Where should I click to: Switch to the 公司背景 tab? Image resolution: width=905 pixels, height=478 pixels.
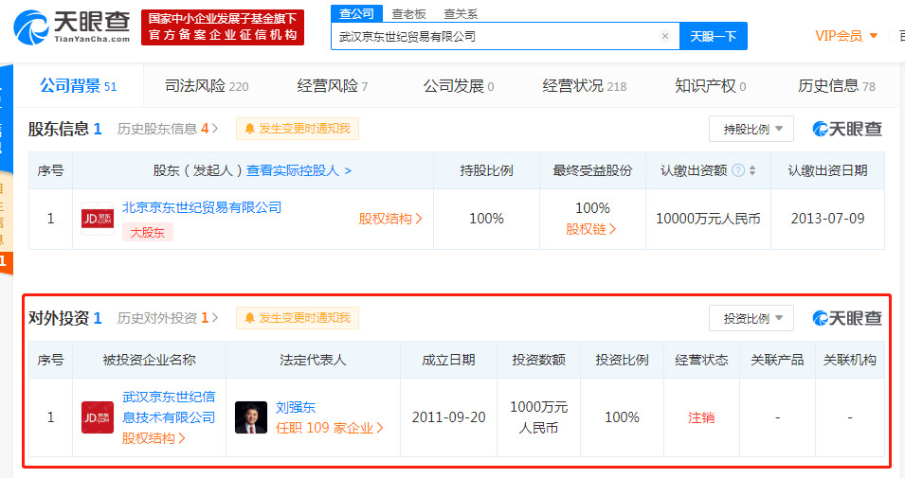click(x=78, y=86)
